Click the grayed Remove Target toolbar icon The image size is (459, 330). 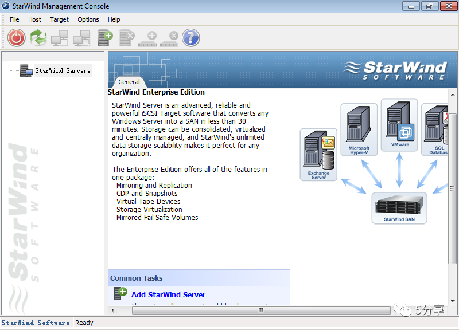(x=169, y=39)
